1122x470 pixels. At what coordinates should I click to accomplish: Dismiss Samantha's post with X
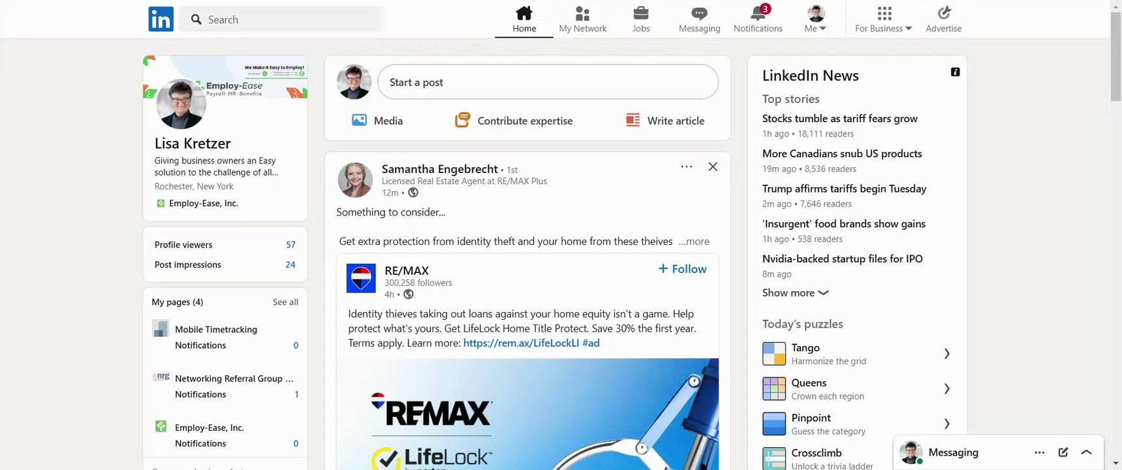713,166
